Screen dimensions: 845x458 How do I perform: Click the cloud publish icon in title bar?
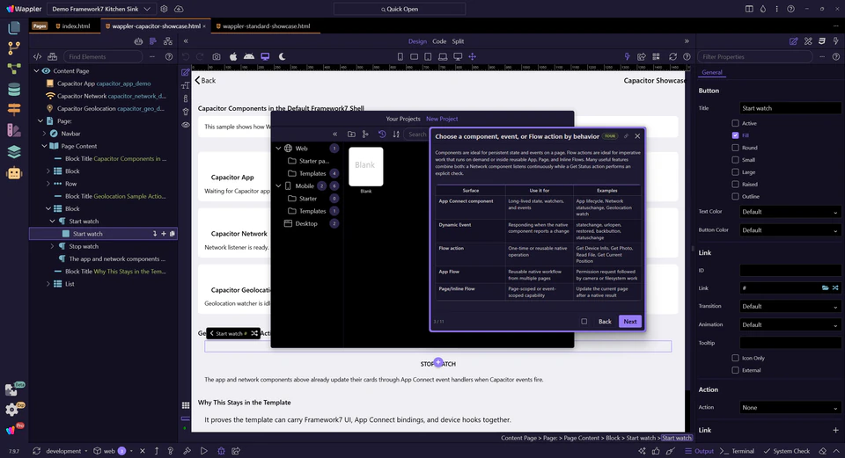click(179, 9)
